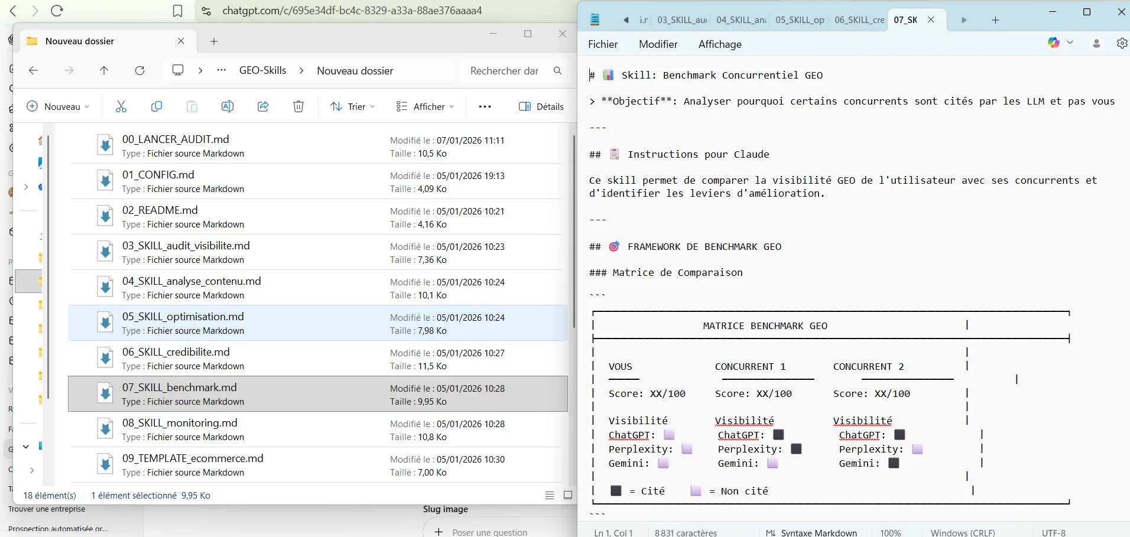Open the breadcrumb ellipsis for hidden folders

[221, 70]
